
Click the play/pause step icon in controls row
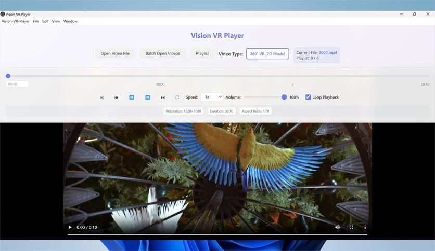102,97
